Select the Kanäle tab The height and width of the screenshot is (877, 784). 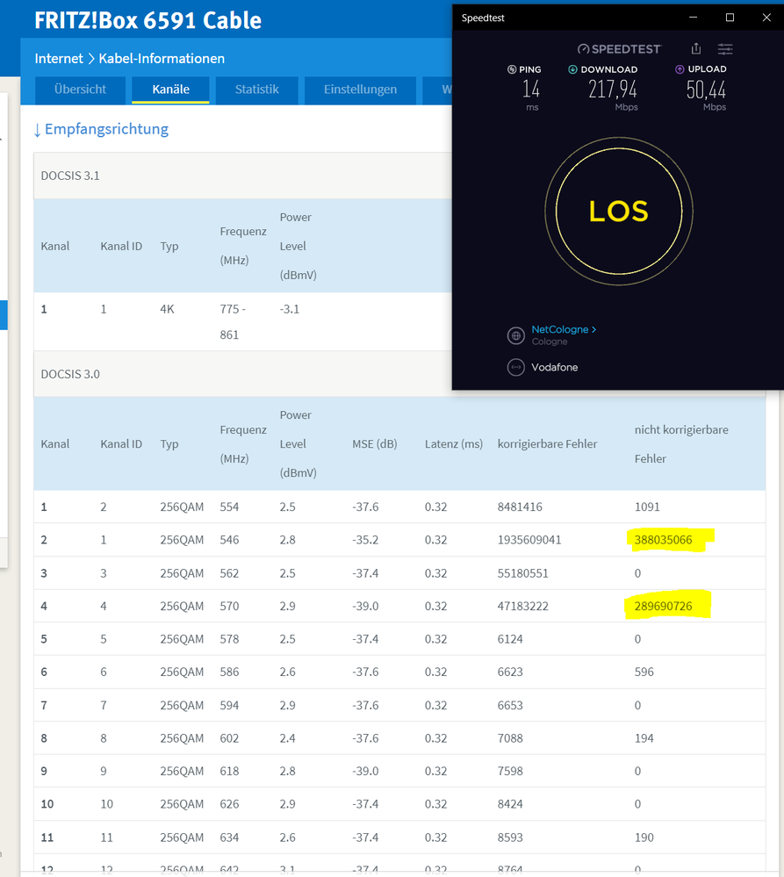point(170,90)
